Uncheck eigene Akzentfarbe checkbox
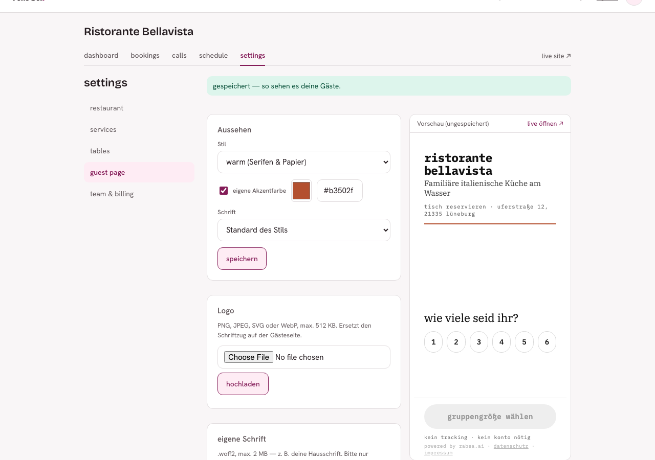The height and width of the screenshot is (460, 655). click(224, 191)
